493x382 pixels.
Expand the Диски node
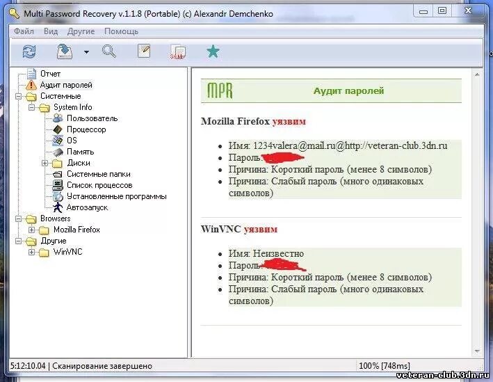(45, 163)
